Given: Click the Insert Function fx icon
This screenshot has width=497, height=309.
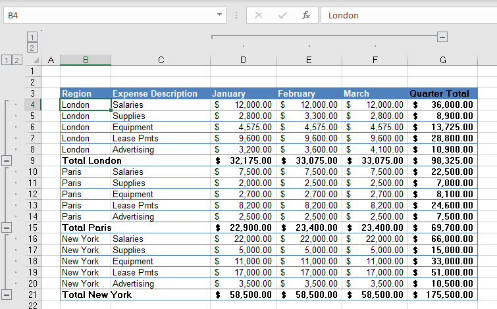Looking at the screenshot, I should (x=305, y=15).
